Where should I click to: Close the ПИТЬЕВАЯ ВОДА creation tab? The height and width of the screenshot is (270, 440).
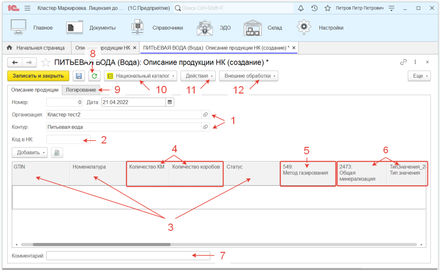point(294,48)
